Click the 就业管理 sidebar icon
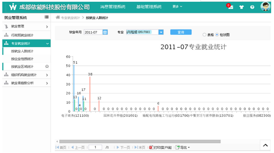This screenshot has width=274, height=153. (x=6, y=26)
